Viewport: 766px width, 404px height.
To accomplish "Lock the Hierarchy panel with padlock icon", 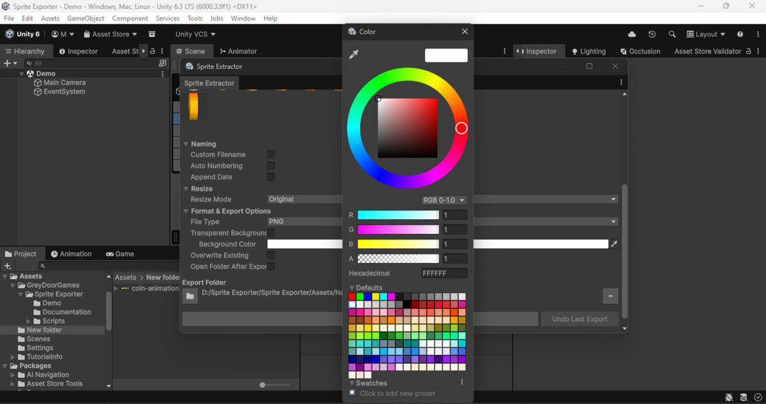I will (152, 51).
